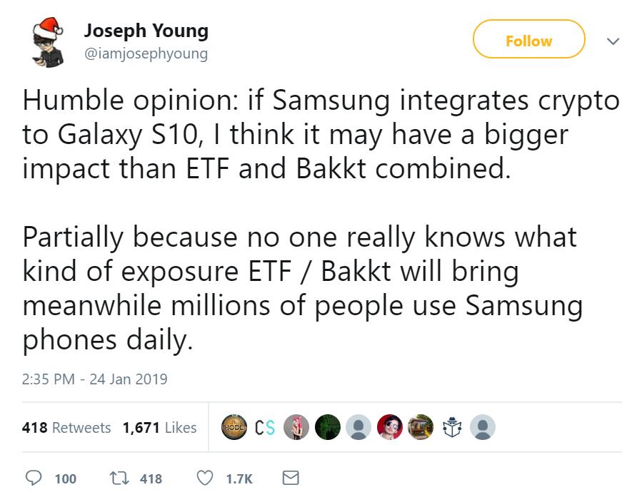Image resolution: width=637 pixels, height=497 pixels.
Task: Click the last default gray avatar
Action: (x=482, y=427)
